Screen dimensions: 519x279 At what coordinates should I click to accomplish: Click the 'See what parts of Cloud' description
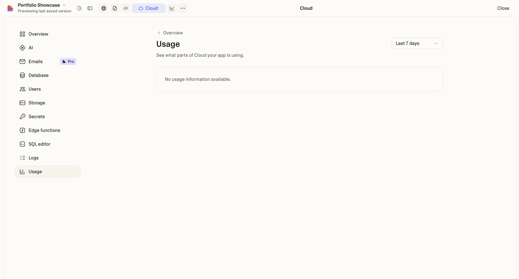tap(200, 55)
